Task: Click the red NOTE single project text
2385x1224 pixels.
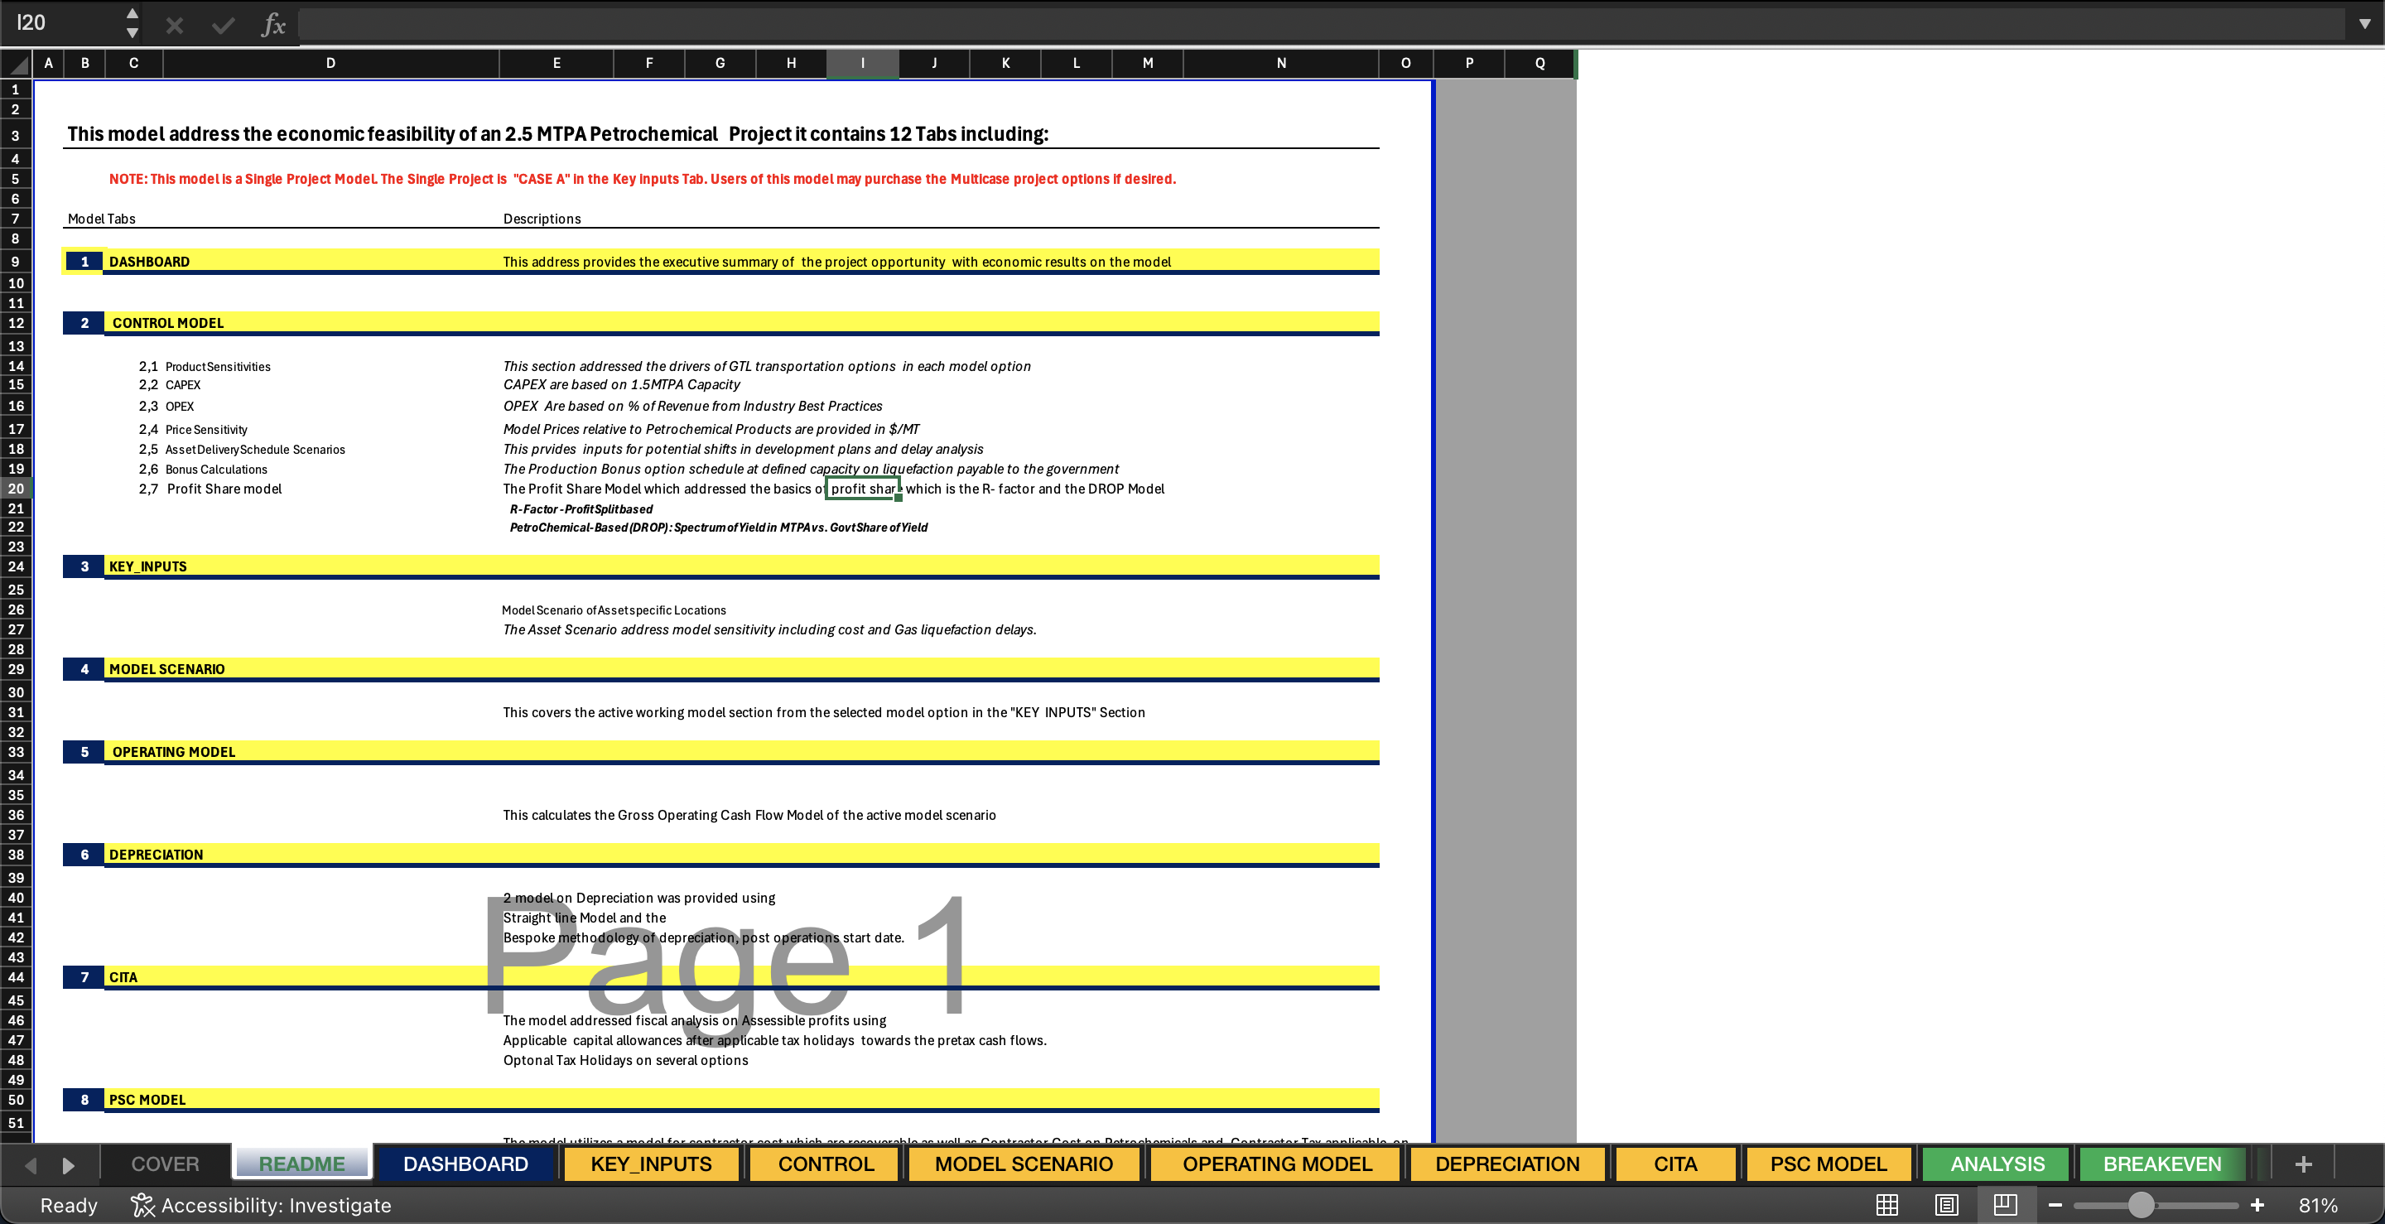Action: click(643, 180)
